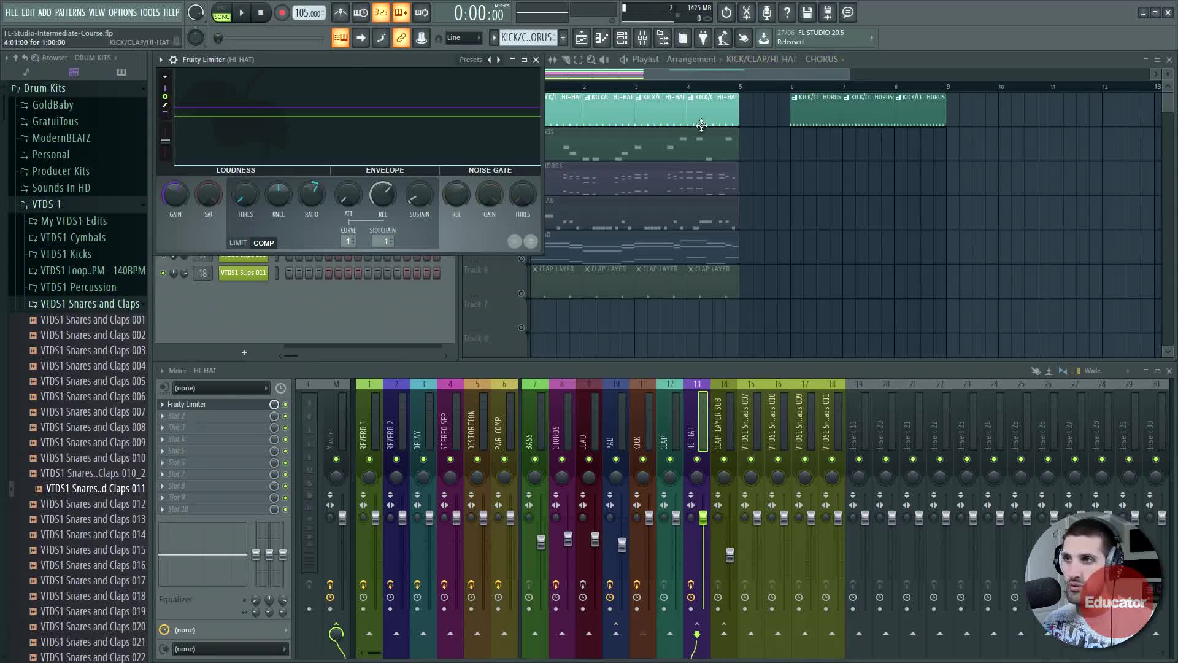Click the HI-HAT mixer track fader
This screenshot has width=1178, height=663.
pyautogui.click(x=703, y=518)
